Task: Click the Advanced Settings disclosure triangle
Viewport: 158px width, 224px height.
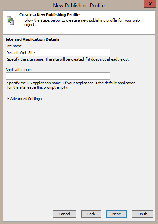Action: [8, 99]
